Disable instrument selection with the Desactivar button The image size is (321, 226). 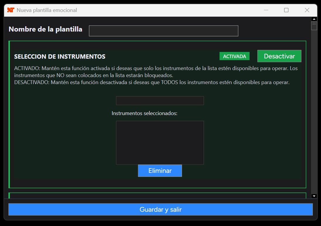pos(279,56)
